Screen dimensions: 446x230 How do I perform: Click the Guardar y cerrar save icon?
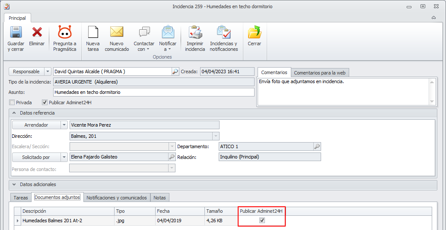[16, 32]
